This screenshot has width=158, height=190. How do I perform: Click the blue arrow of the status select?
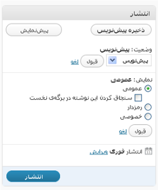(x=112, y=60)
